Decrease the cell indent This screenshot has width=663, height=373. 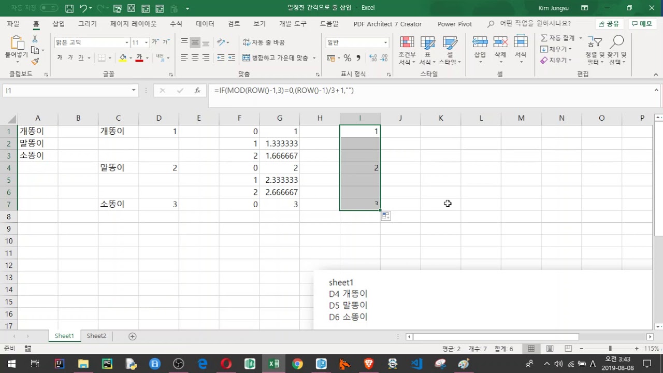(221, 58)
